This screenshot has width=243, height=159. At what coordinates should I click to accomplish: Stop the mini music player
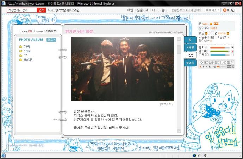click(204, 66)
